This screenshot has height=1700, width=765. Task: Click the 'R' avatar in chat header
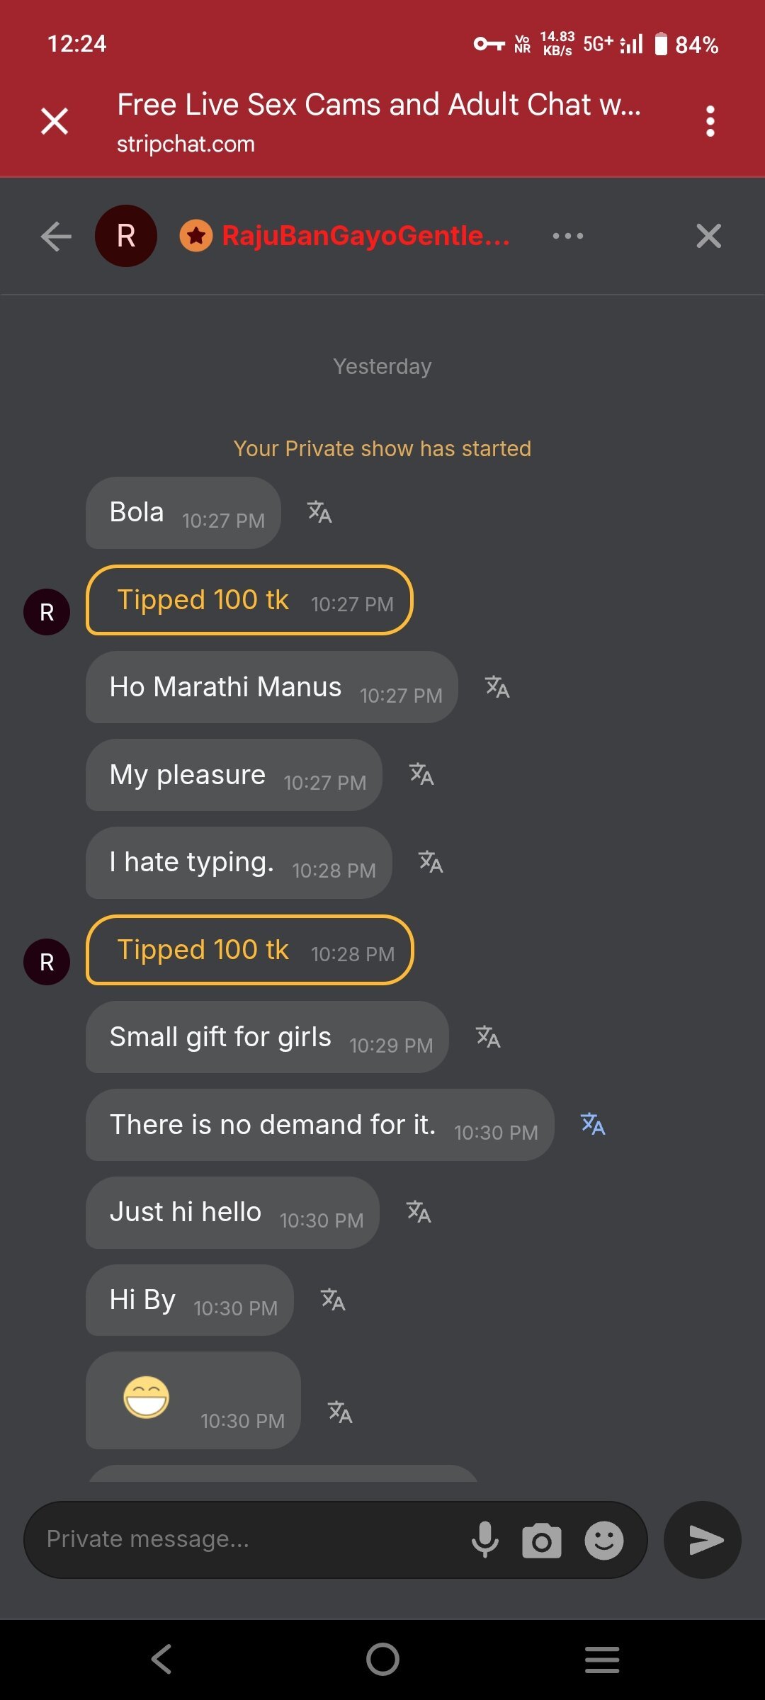coord(126,236)
